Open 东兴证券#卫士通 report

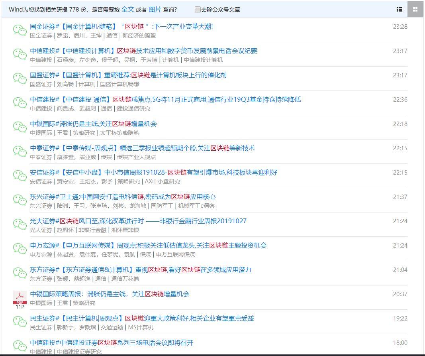pos(123,197)
